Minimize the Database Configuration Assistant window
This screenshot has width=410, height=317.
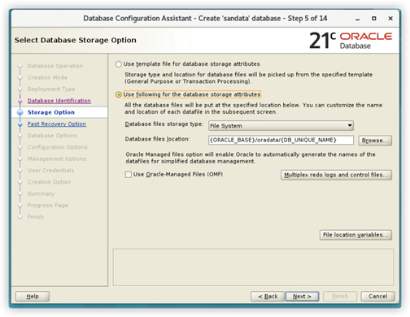tap(358, 19)
